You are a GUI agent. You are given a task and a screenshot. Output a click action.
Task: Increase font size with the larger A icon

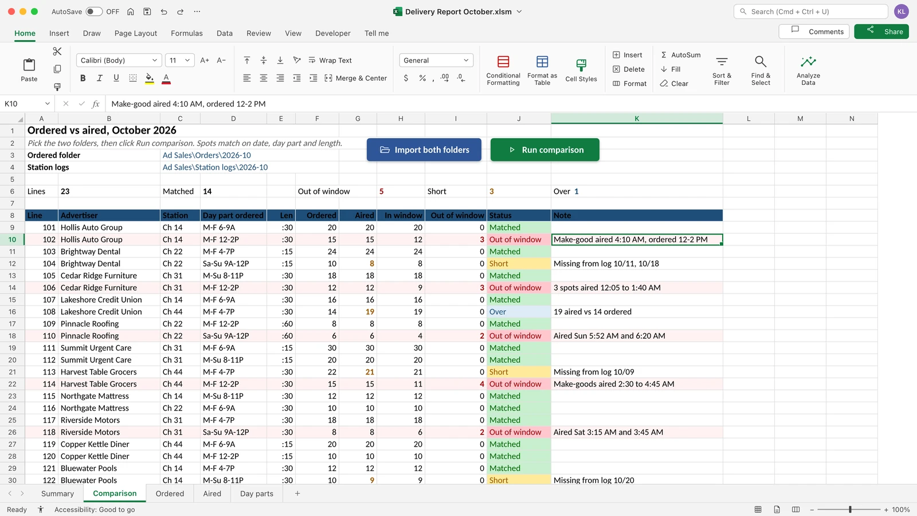pyautogui.click(x=205, y=60)
